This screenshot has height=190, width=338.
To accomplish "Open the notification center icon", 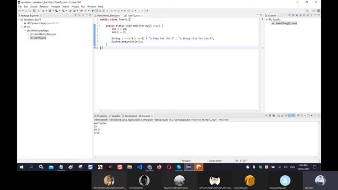I will pyautogui.click(x=315, y=167).
